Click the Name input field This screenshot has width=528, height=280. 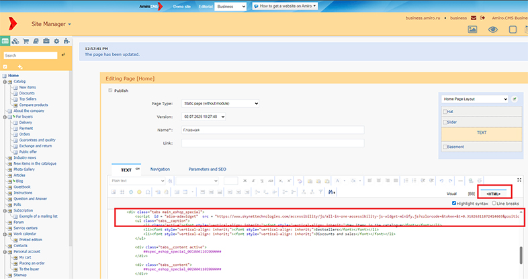click(x=272, y=130)
